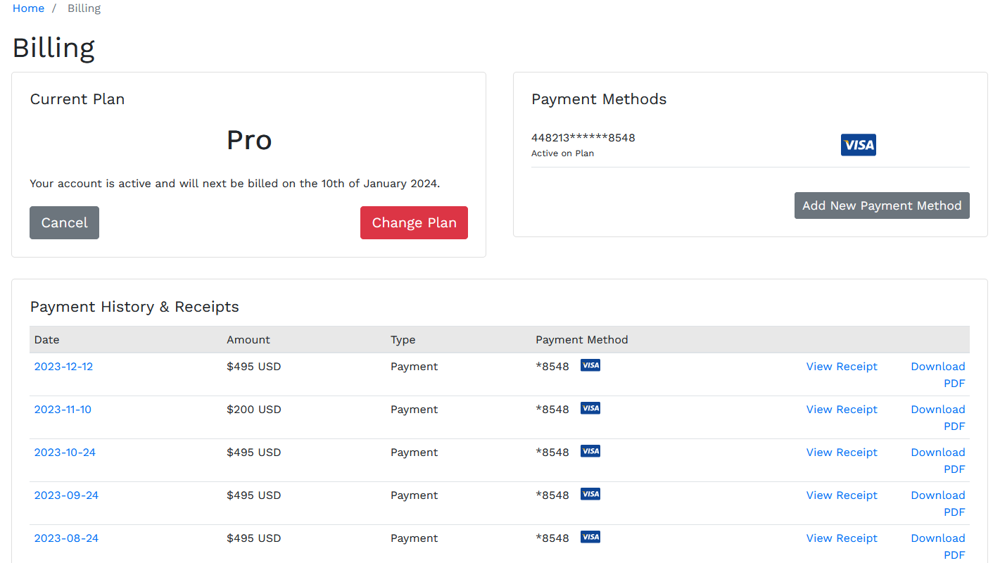This screenshot has height=563, width=993.
Task: Click the Billing breadcrumb item
Action: (x=84, y=8)
